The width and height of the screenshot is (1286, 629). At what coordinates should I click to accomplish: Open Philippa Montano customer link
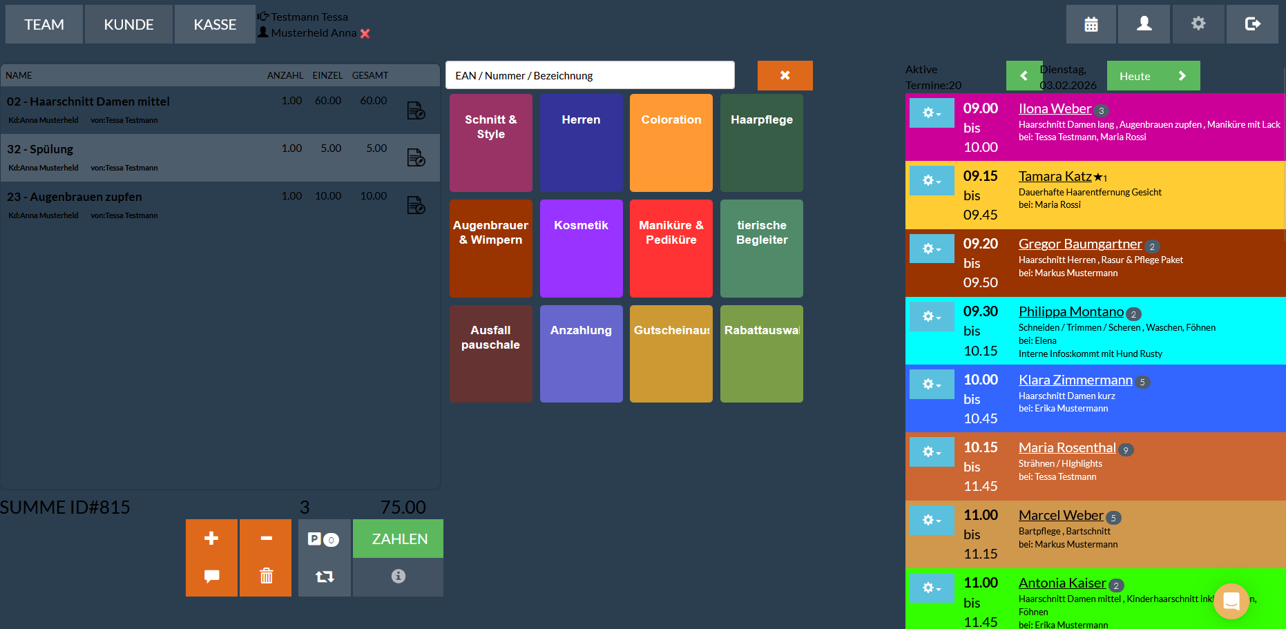click(1071, 311)
